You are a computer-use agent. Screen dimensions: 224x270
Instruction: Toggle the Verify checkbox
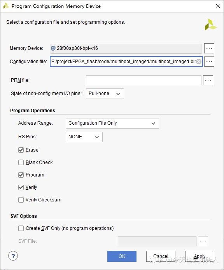pyautogui.click(x=21, y=187)
